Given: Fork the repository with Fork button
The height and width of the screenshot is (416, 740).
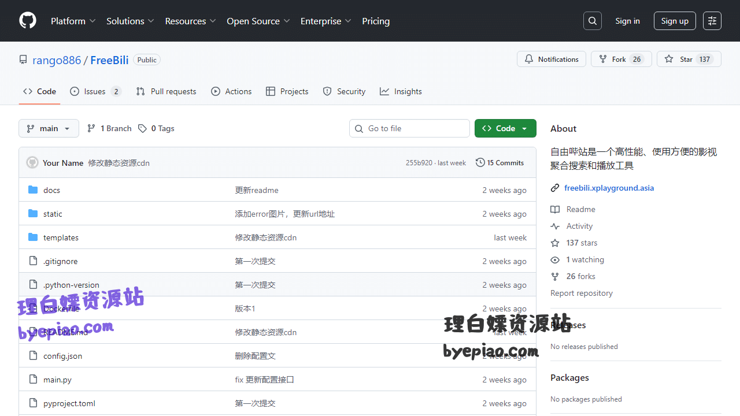Looking at the screenshot, I should [x=621, y=59].
